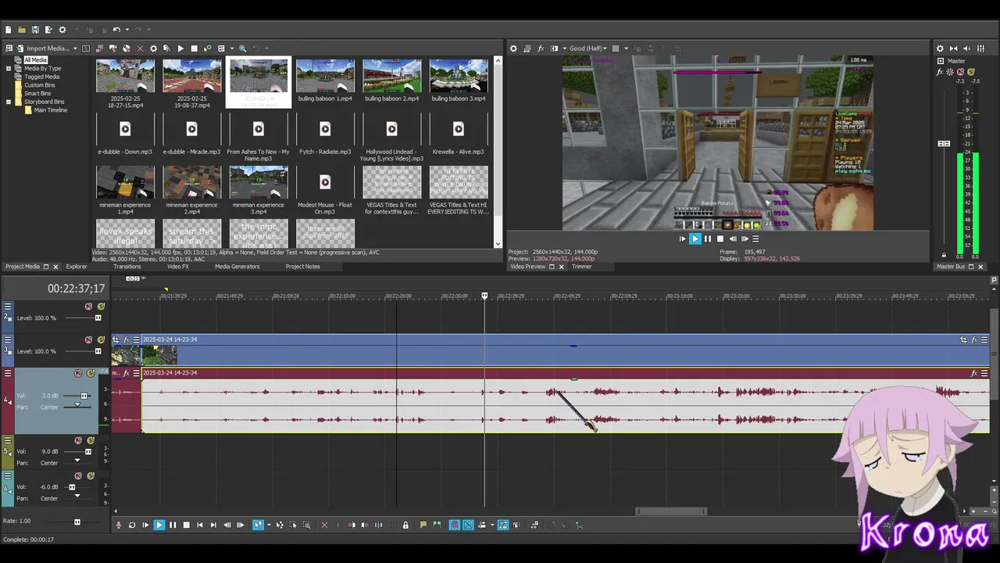Open pan/crop on video event 2025-03-24
The width and height of the screenshot is (1000, 563).
click(963, 339)
